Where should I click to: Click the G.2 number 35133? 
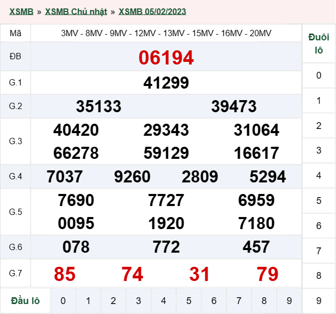[x=99, y=106]
